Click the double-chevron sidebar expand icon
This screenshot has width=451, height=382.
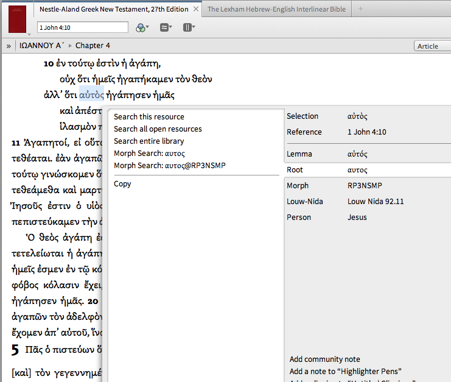9,46
